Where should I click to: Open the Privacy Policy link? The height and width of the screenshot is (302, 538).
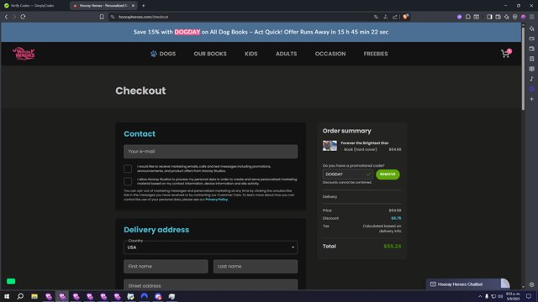click(217, 200)
